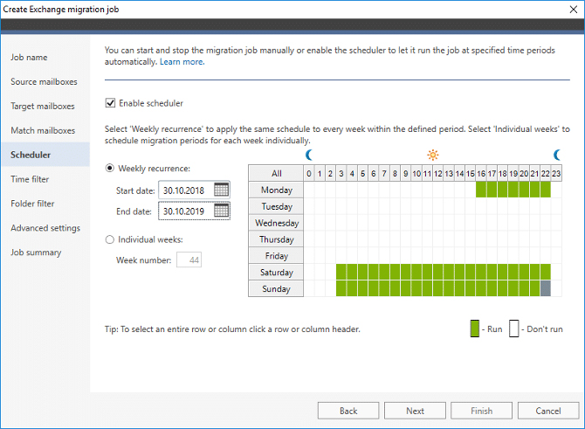Click the Week number field showing 44
Image resolution: width=585 pixels, height=429 pixels.
click(x=189, y=259)
